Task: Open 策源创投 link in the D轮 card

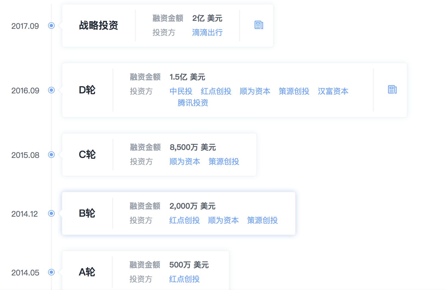Action: point(294,91)
